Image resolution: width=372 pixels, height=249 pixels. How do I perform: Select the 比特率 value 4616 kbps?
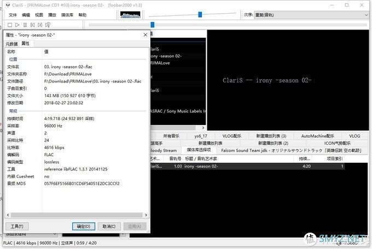54,147
